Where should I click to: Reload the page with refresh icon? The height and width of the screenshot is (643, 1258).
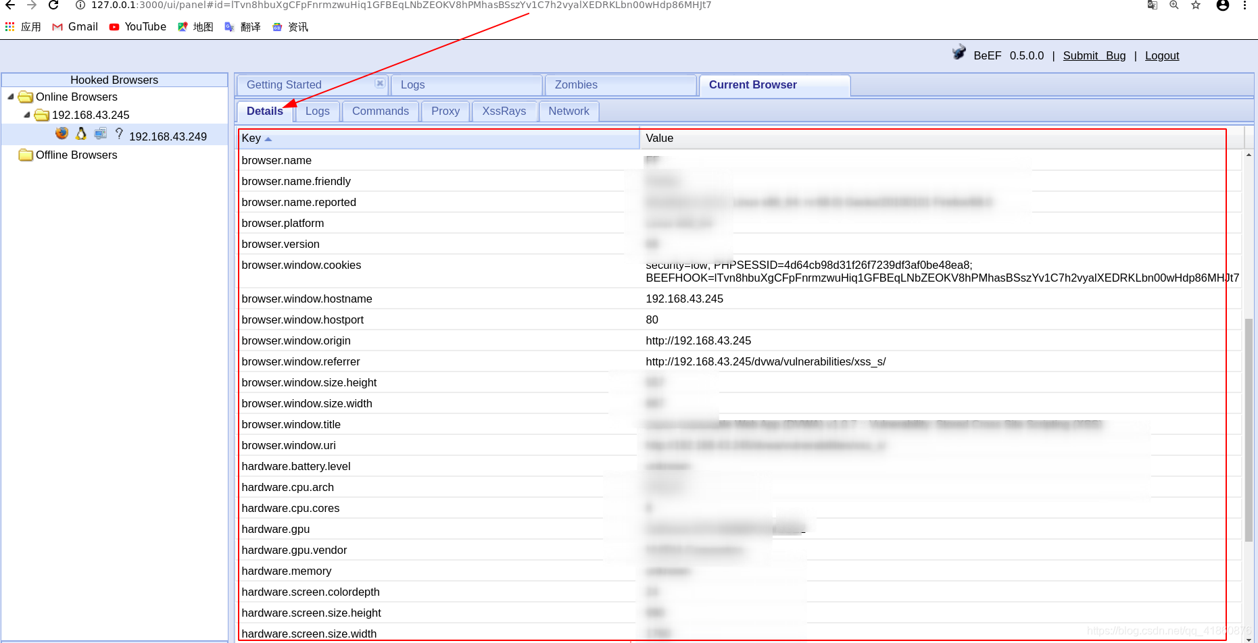(53, 5)
